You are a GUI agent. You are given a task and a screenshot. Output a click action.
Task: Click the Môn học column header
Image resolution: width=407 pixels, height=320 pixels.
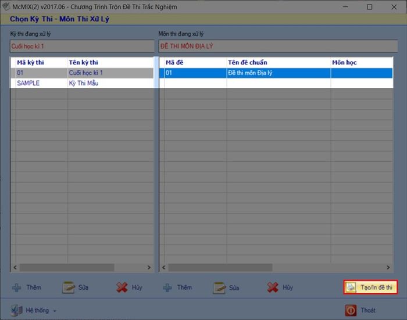(x=344, y=62)
